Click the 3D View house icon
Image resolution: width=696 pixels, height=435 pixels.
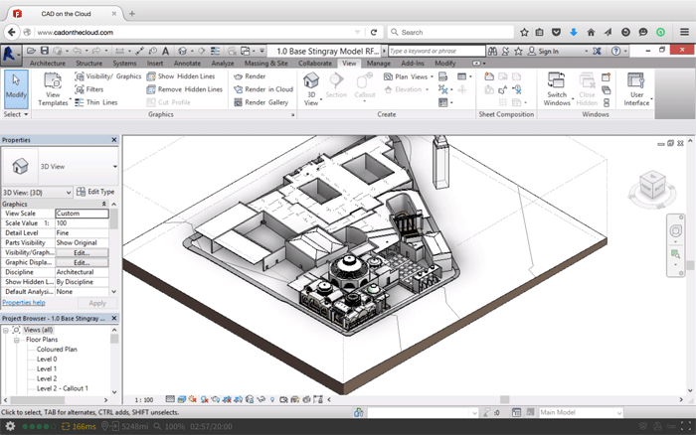[x=311, y=80]
